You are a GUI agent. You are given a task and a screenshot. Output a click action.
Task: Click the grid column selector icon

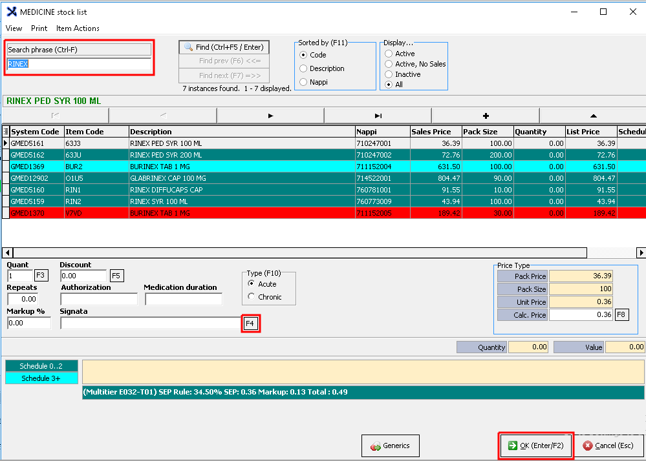[x=6, y=132]
